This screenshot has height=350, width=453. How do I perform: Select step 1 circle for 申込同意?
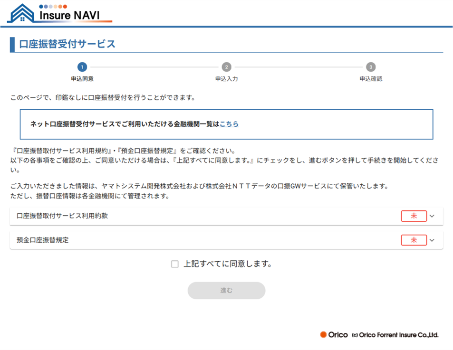coord(82,67)
